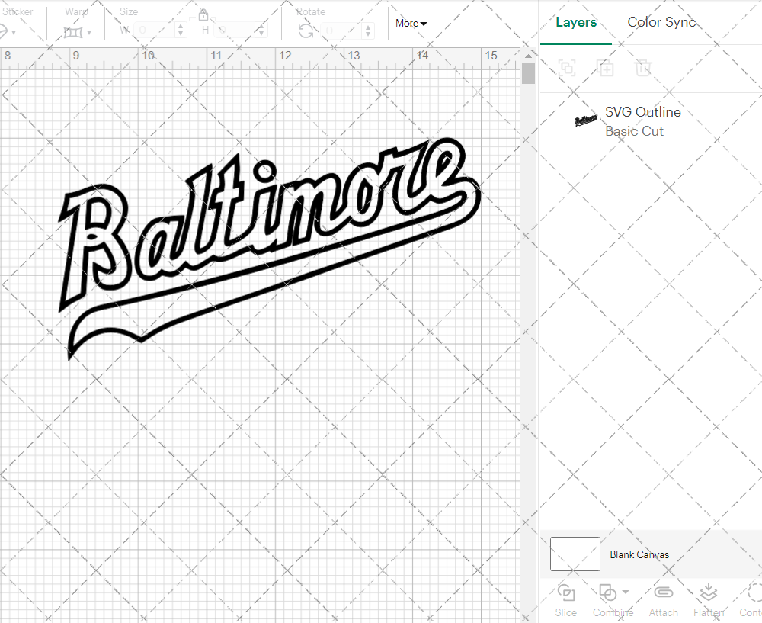The image size is (762, 623).
Task: Toggle the size aspect ratio lock
Action: click(x=203, y=15)
